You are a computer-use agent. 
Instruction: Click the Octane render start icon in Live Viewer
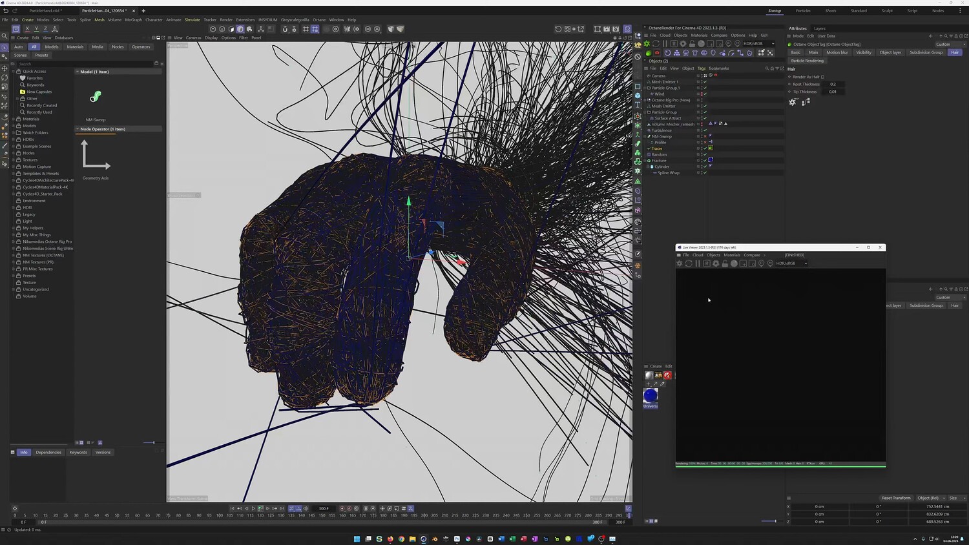[680, 263]
